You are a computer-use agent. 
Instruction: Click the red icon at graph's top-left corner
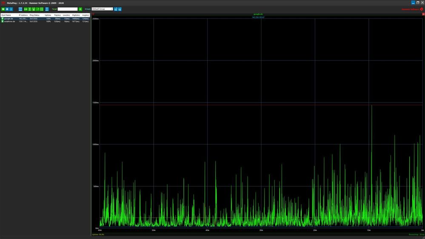93,14
